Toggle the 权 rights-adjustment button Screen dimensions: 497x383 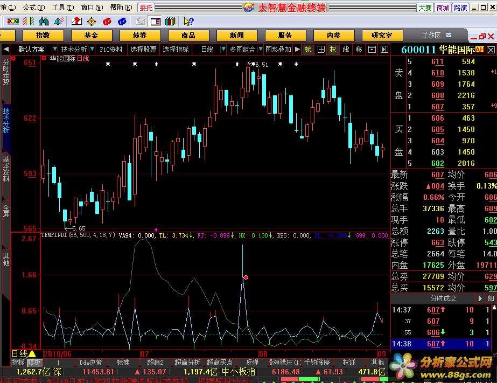tap(333, 50)
